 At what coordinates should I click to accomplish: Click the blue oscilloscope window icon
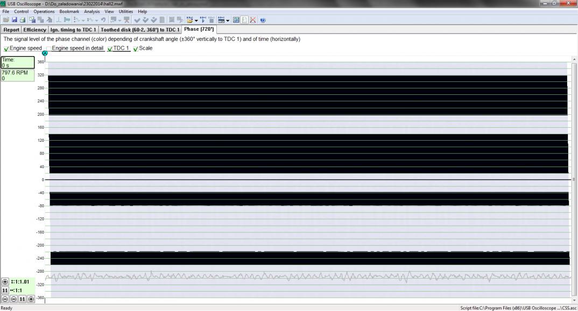coord(236,20)
